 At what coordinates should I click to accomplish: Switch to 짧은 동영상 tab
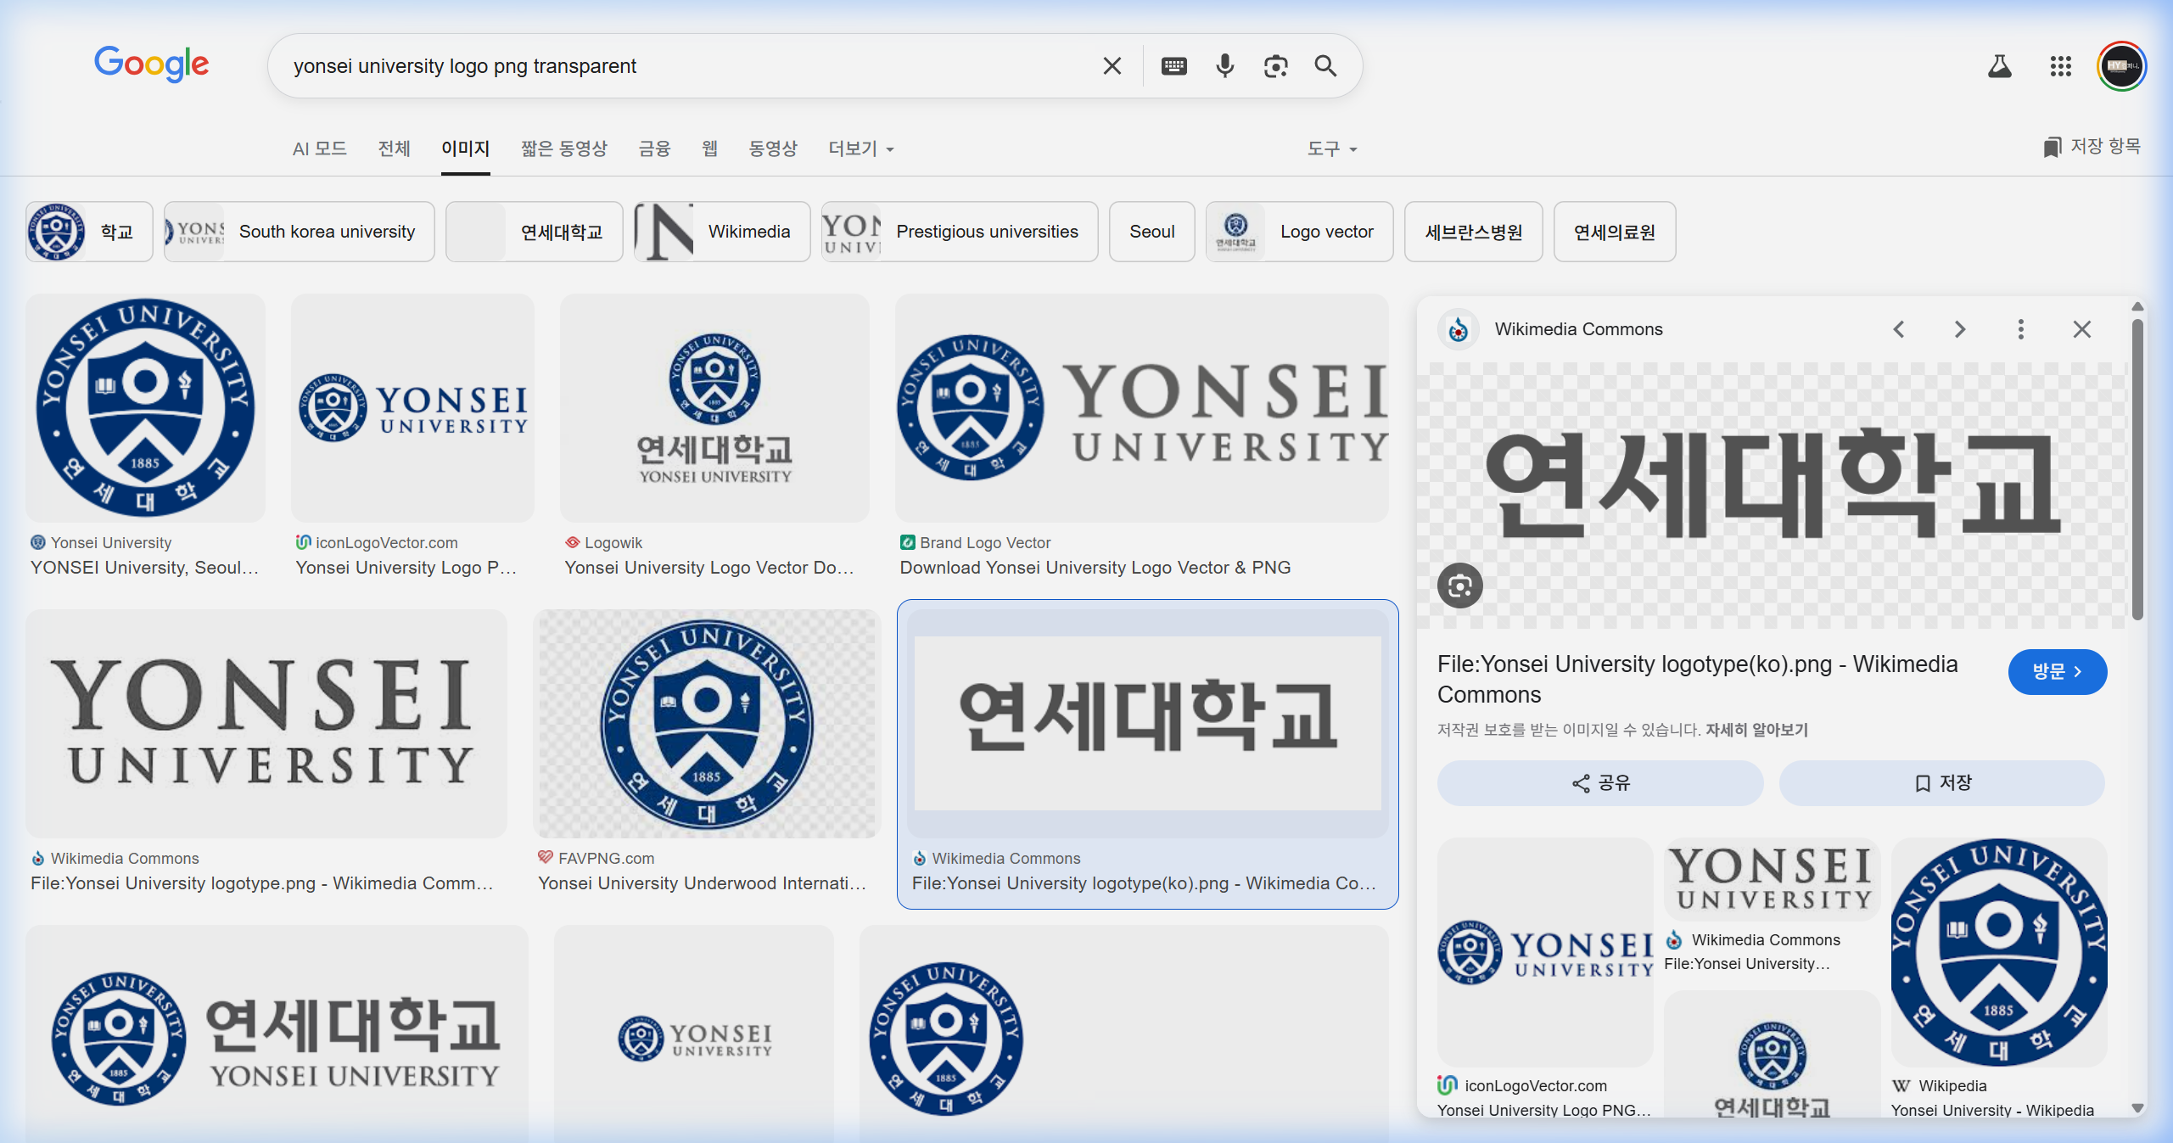point(564,148)
